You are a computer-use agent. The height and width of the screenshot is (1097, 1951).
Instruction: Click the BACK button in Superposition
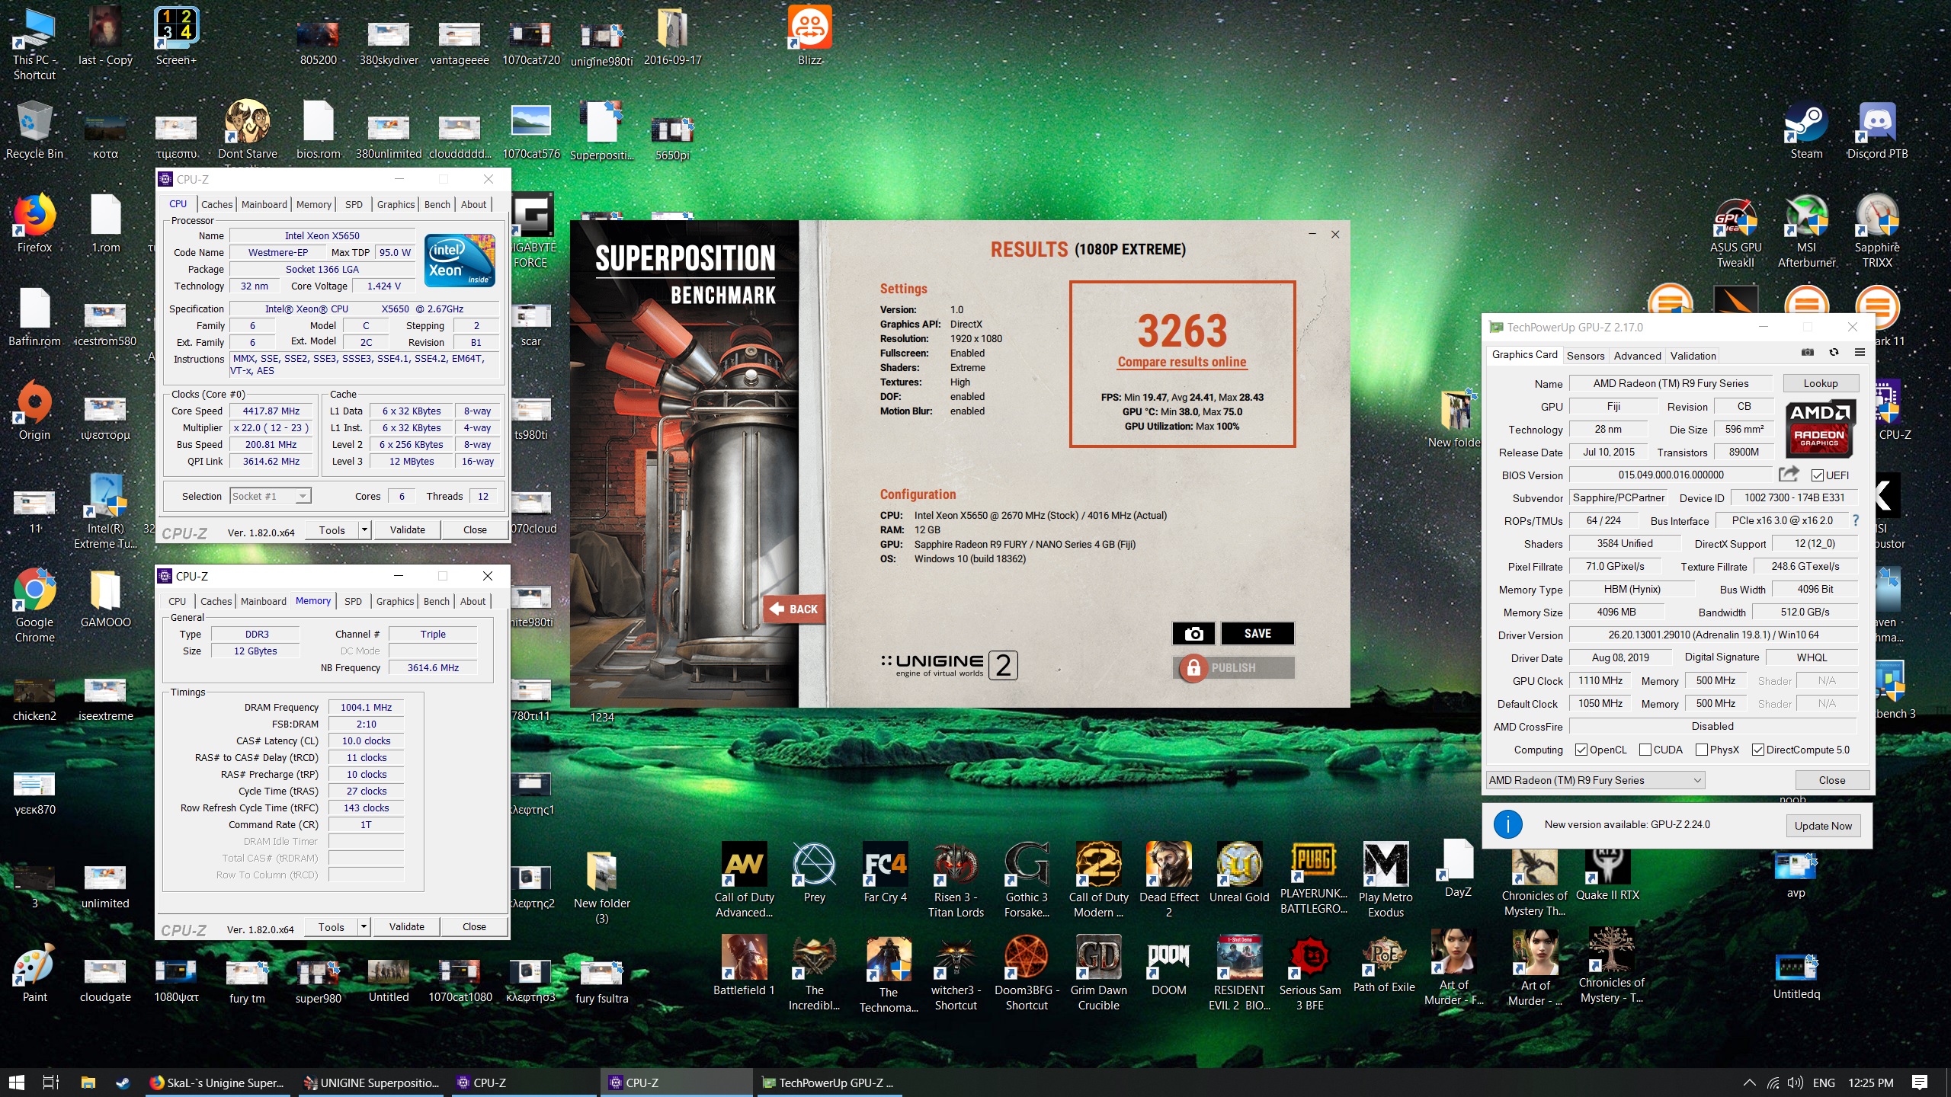793,609
